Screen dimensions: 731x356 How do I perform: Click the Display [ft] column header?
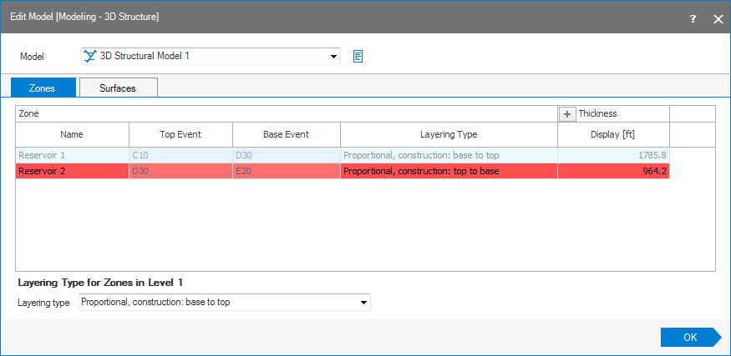pyautogui.click(x=613, y=134)
